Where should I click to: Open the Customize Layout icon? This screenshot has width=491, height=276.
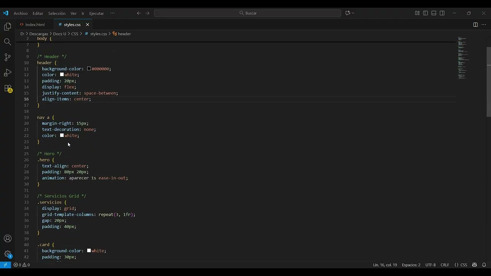click(x=417, y=13)
